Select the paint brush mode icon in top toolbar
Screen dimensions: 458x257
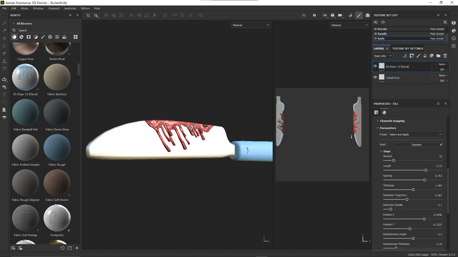[359, 15]
